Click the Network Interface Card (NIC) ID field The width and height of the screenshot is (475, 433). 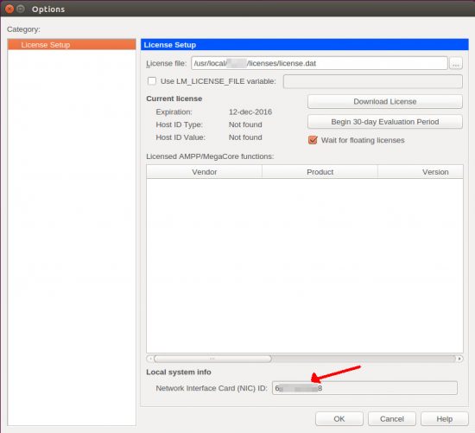[x=364, y=388]
